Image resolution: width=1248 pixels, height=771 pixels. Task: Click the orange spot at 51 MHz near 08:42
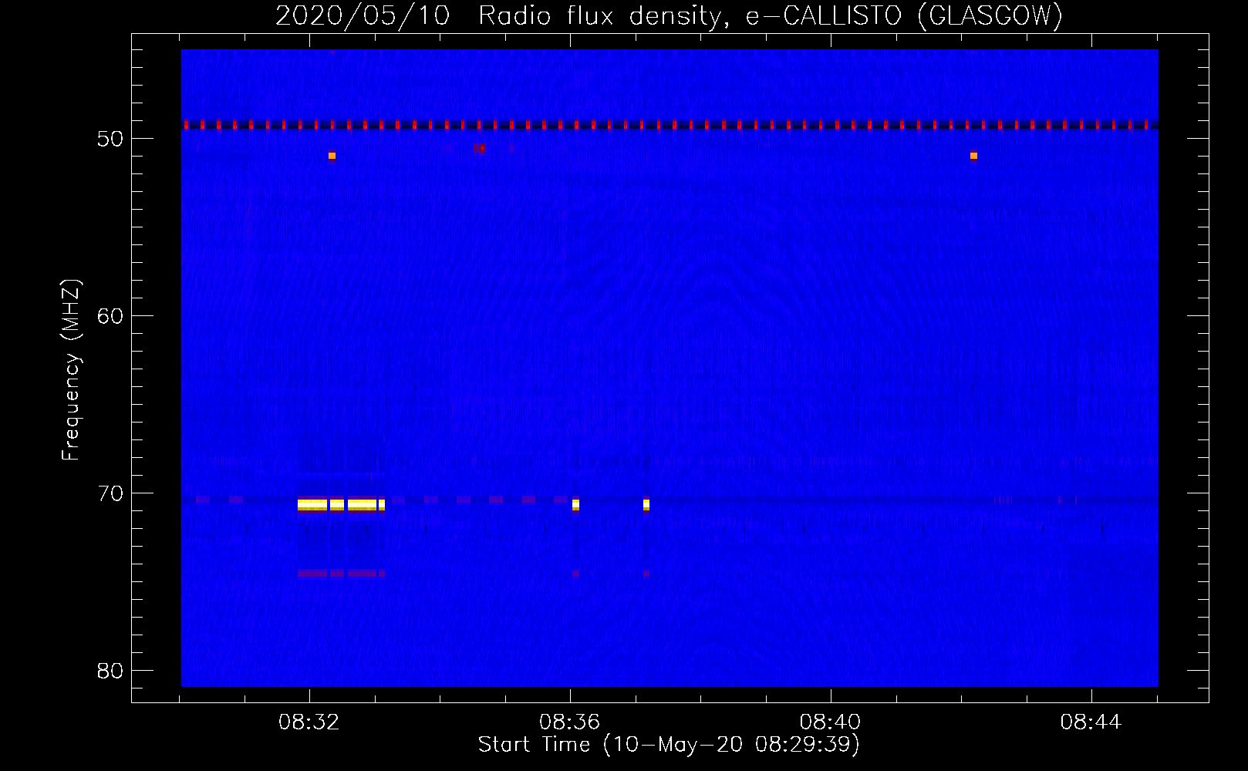click(973, 156)
